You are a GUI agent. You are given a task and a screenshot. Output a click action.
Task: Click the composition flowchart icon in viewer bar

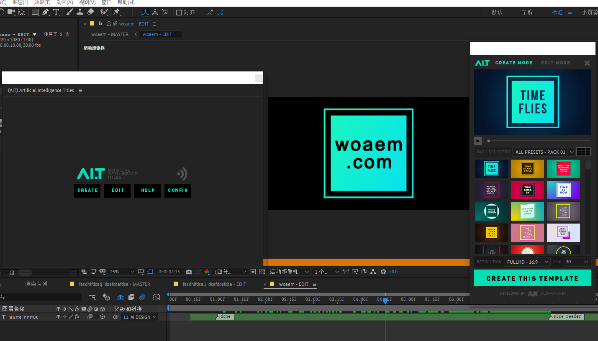point(373,272)
